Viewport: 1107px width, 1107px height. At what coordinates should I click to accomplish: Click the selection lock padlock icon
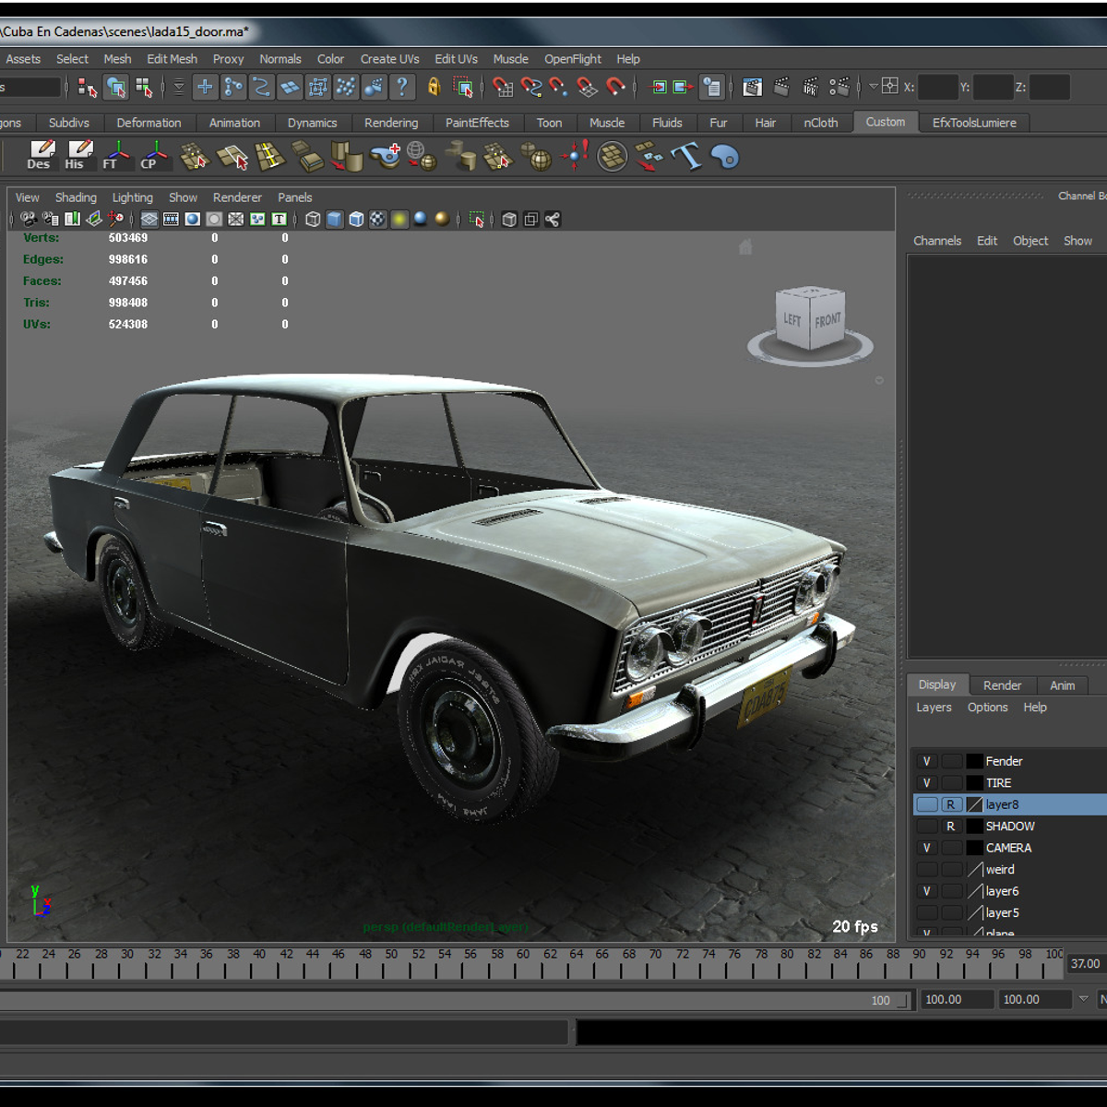(x=434, y=87)
